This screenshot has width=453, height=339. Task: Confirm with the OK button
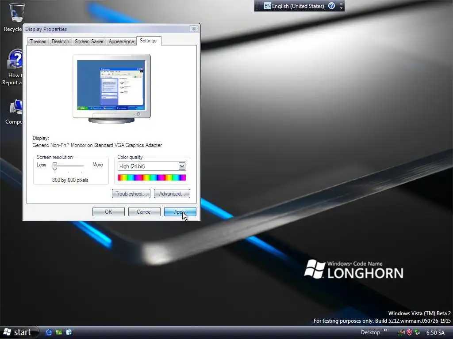[108, 212]
